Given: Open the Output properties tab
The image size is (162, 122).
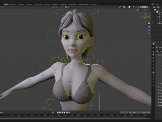Looking at the screenshot, I should pos(153,55).
